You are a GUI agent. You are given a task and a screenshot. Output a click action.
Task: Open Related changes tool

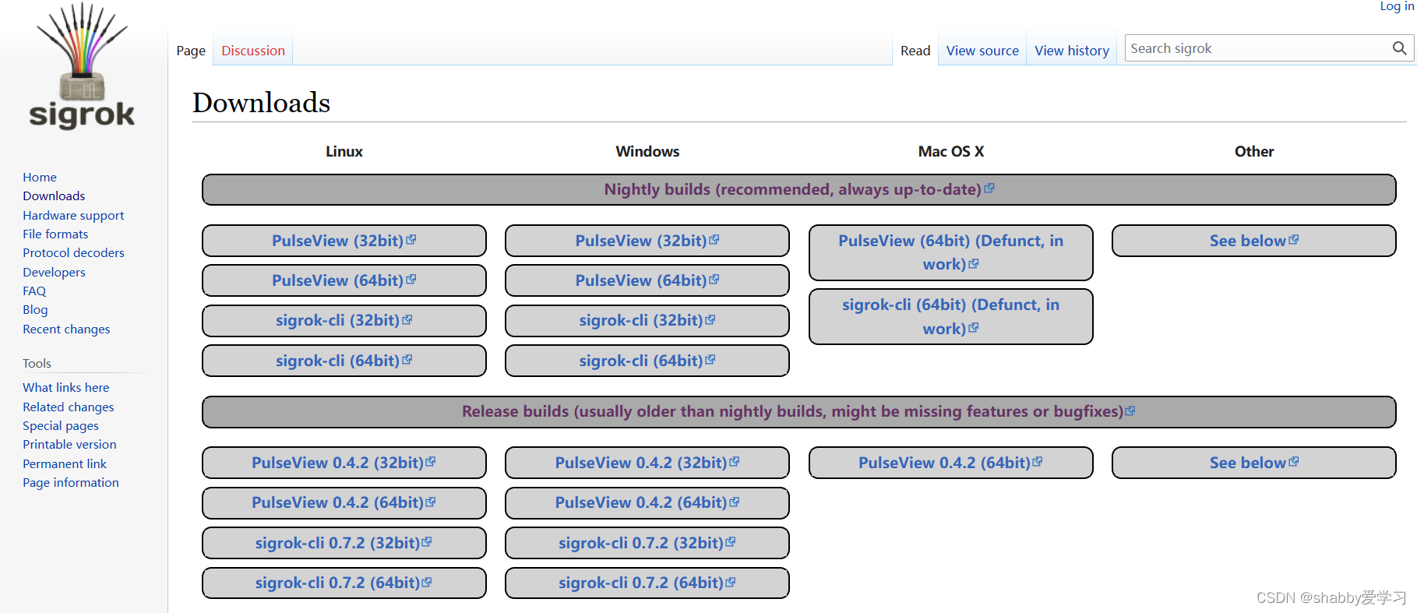(x=68, y=407)
